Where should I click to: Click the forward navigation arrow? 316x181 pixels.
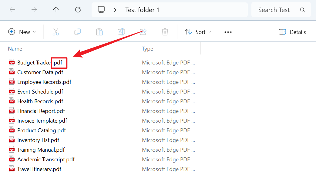point(34,10)
